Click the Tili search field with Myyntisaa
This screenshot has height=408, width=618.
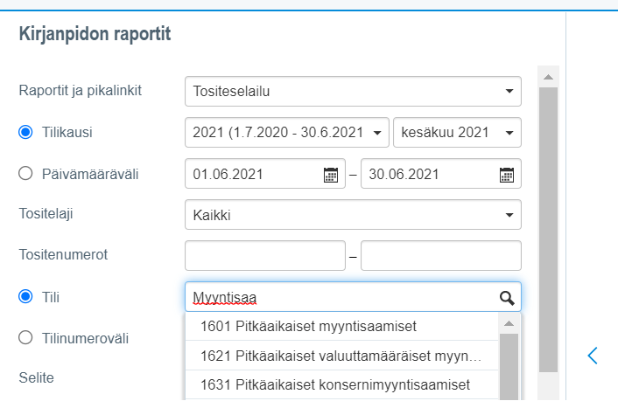click(x=353, y=297)
